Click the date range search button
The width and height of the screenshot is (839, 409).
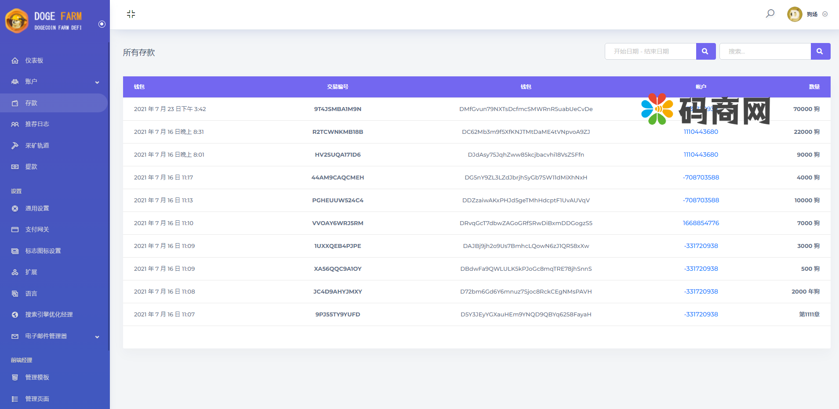click(x=705, y=51)
